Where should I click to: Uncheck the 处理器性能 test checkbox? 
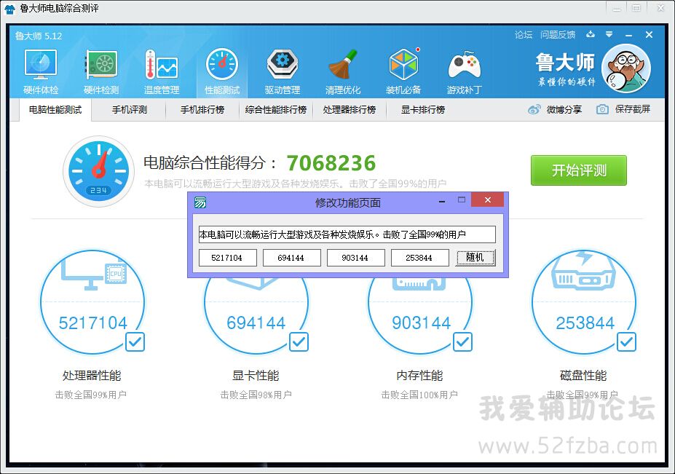click(x=135, y=341)
